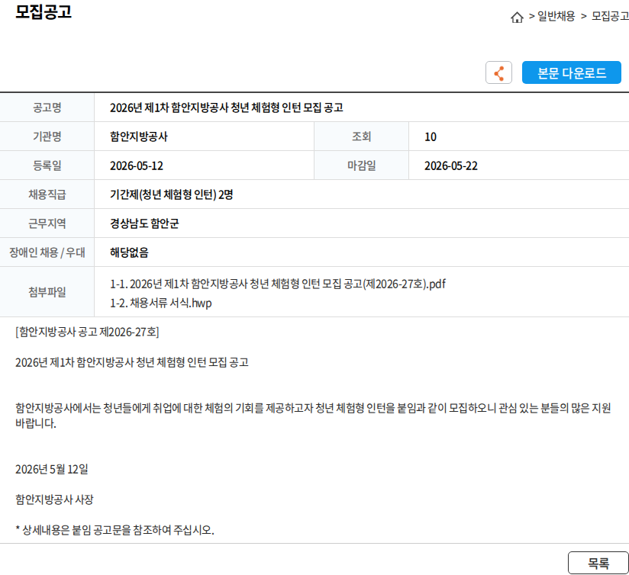Click the registration date 2026-05-12

[137, 165]
